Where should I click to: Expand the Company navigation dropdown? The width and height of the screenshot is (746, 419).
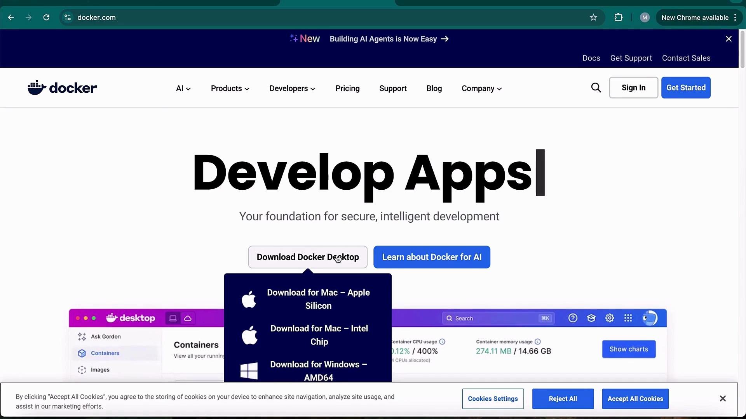point(482,88)
